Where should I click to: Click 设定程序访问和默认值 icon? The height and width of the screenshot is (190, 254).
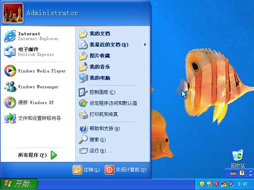click(x=83, y=103)
